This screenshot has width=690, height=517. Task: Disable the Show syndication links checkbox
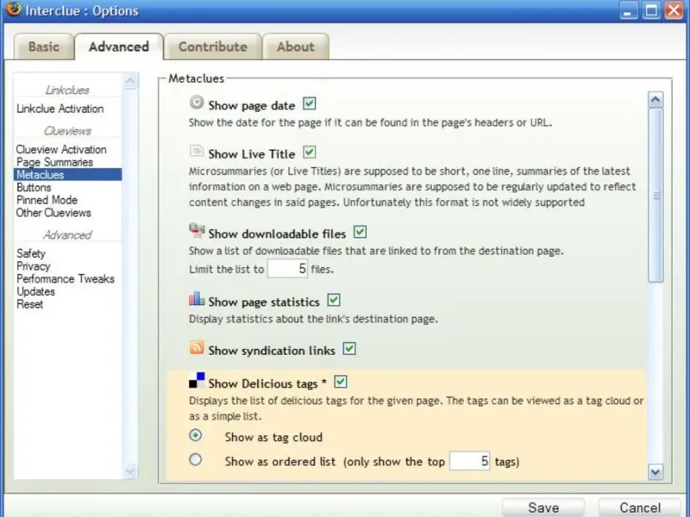pyautogui.click(x=349, y=349)
